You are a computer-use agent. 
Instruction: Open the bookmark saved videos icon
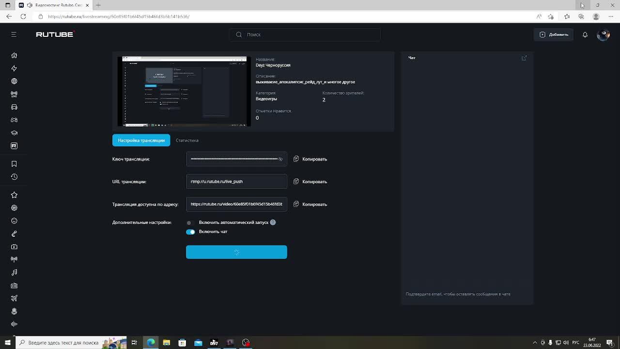click(14, 164)
